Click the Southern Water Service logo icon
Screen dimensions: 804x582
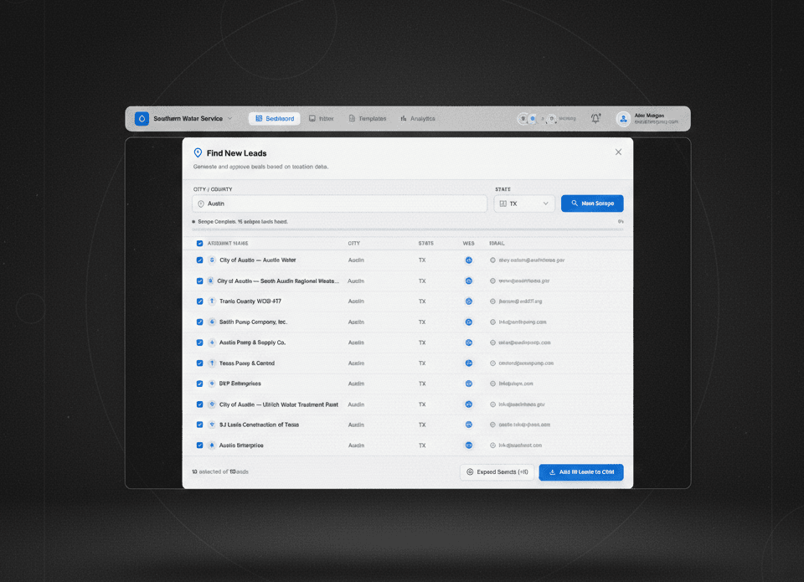(141, 118)
